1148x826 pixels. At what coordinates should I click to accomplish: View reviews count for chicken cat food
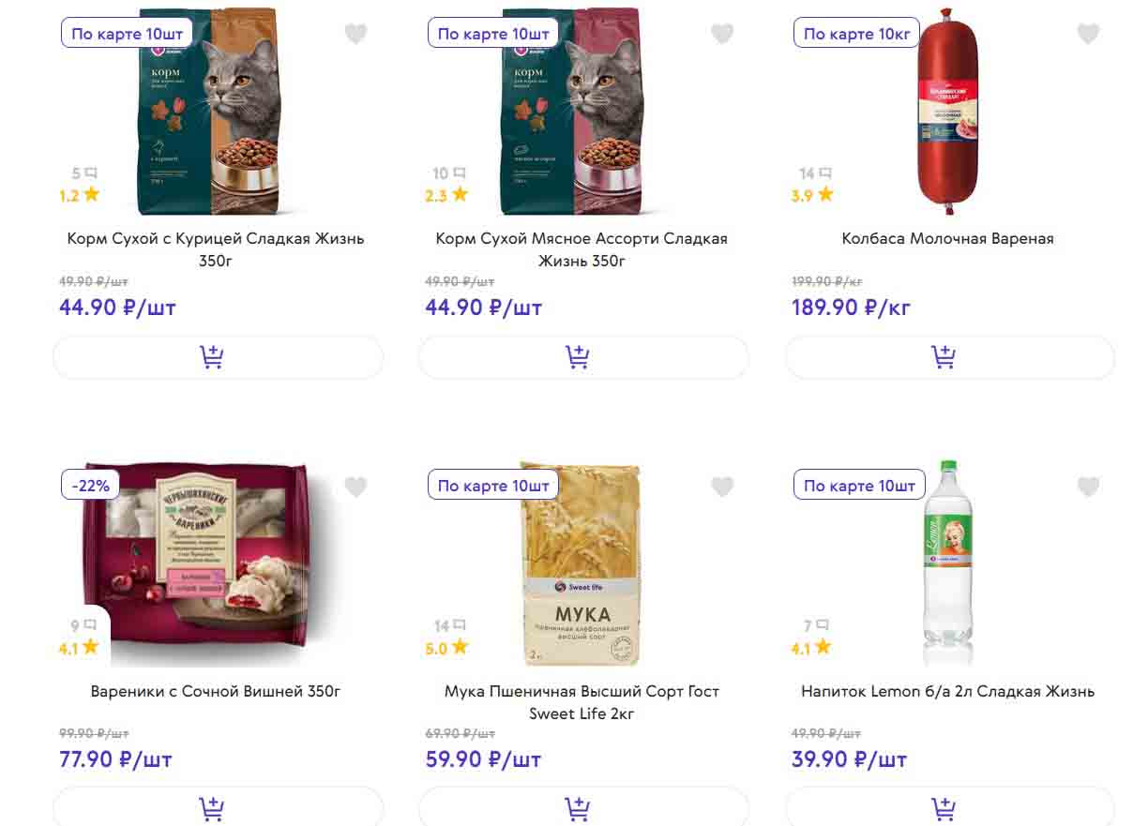coord(84,173)
